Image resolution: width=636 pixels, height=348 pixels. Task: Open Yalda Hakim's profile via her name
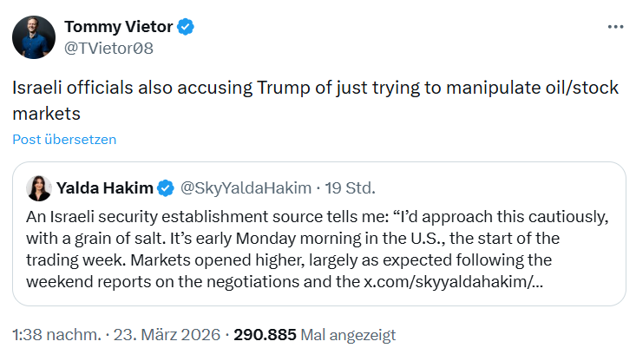click(105, 187)
